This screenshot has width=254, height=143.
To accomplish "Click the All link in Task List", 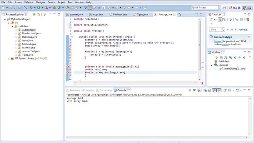I will click(x=232, y=29).
